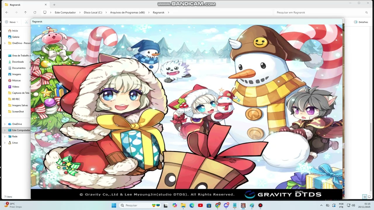Open Documentos in the sidebar
The width and height of the screenshot is (374, 210).
coord(17,68)
